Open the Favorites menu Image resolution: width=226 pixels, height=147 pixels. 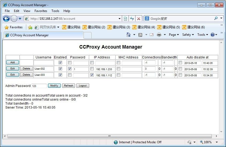[x=41, y=11]
